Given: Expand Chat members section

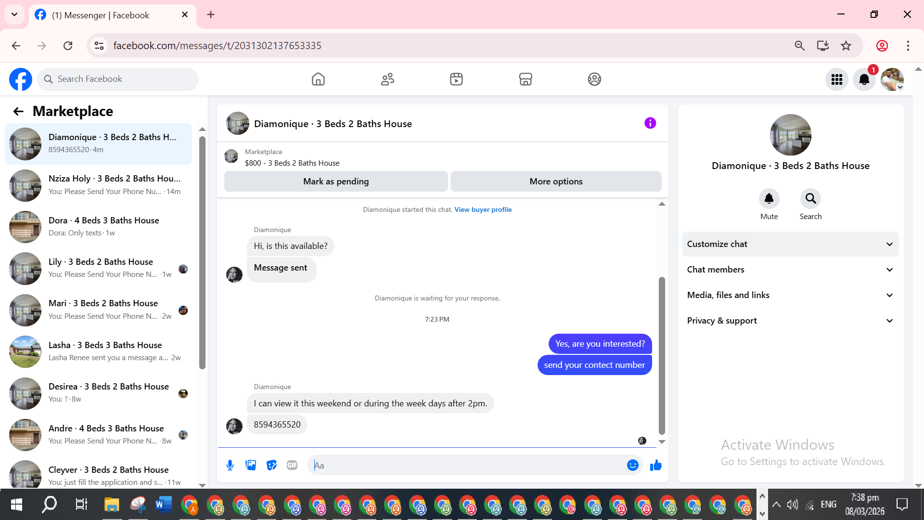Looking at the screenshot, I should tap(790, 270).
